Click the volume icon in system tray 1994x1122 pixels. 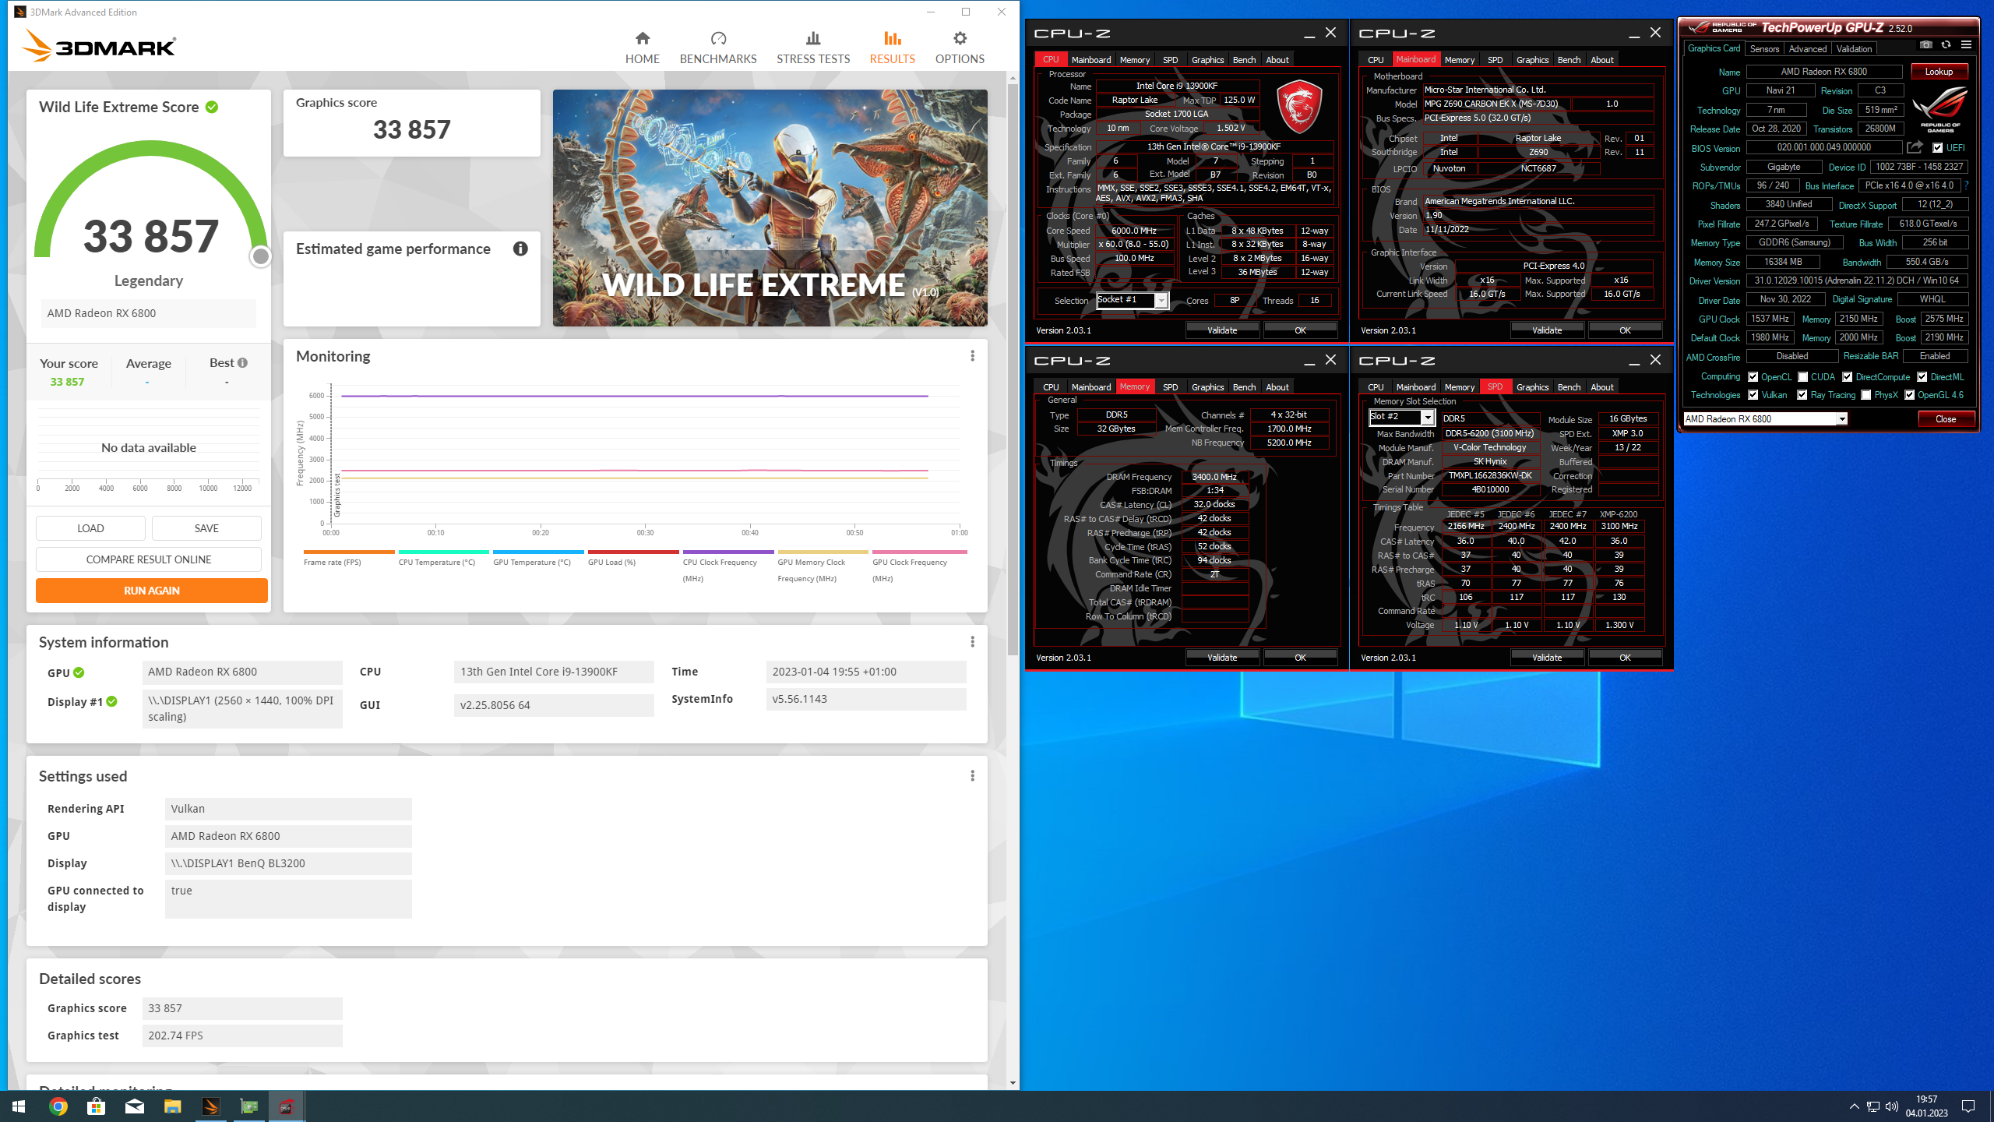(x=1892, y=1106)
